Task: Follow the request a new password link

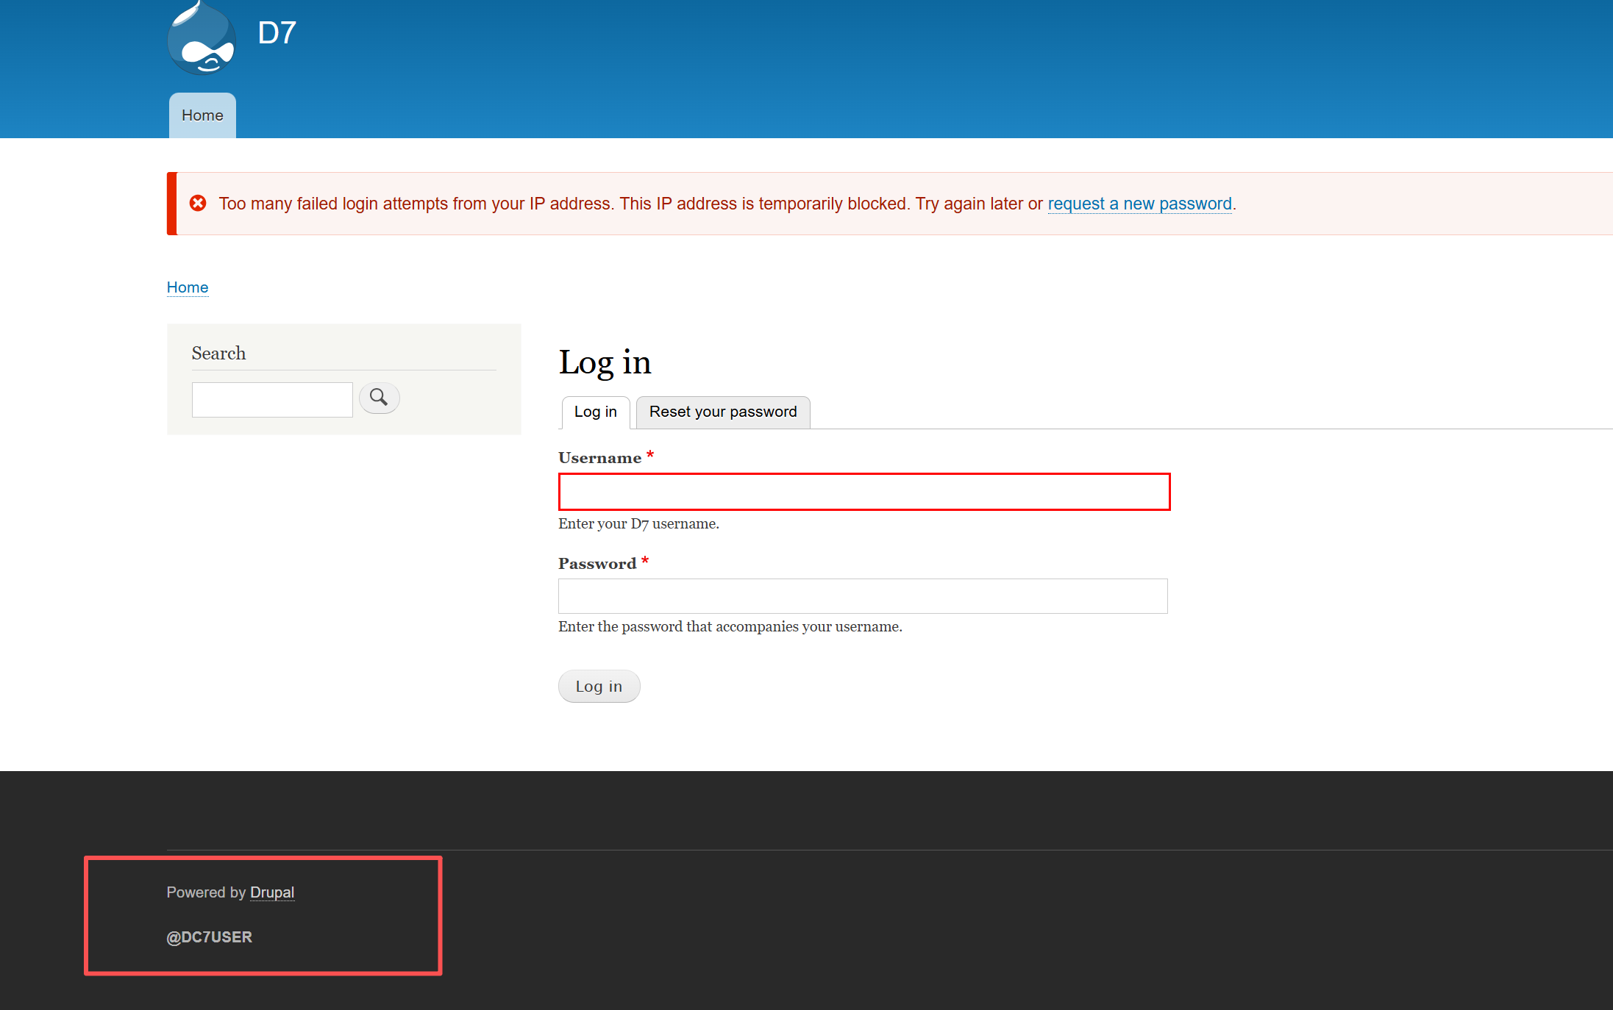Action: [1139, 204]
